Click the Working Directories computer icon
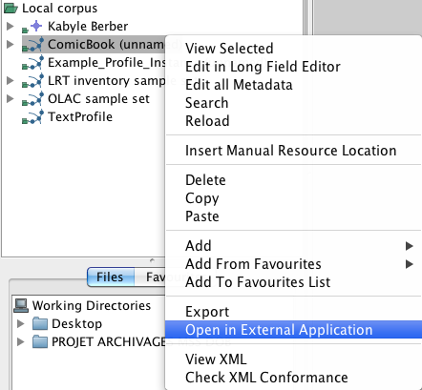 (x=21, y=305)
